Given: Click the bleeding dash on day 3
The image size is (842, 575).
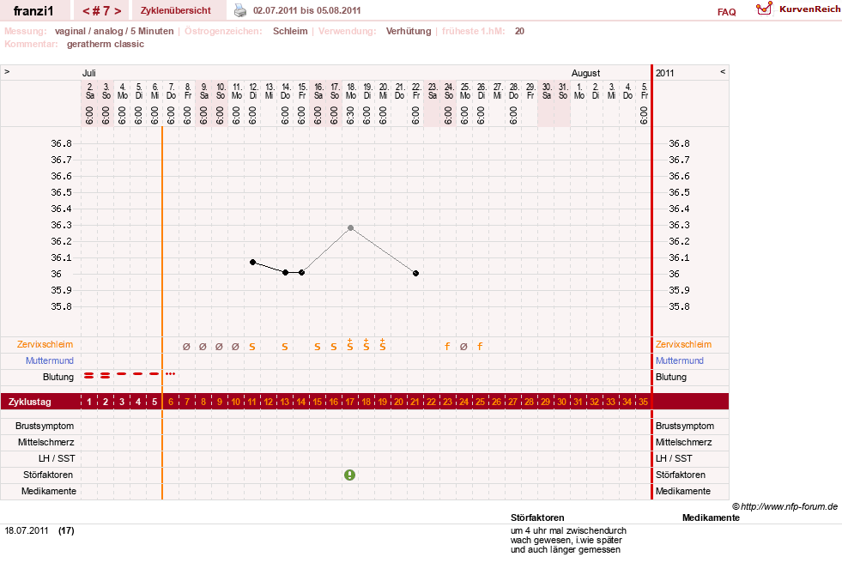Looking at the screenshot, I should click(x=122, y=373).
